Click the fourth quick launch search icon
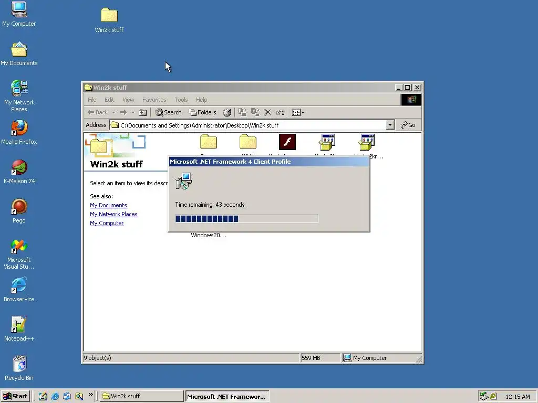This screenshot has width=538, height=403. (79, 396)
